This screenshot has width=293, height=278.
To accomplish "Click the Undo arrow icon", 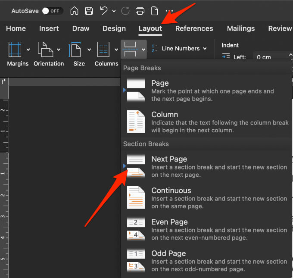I will pyautogui.click(x=103, y=11).
